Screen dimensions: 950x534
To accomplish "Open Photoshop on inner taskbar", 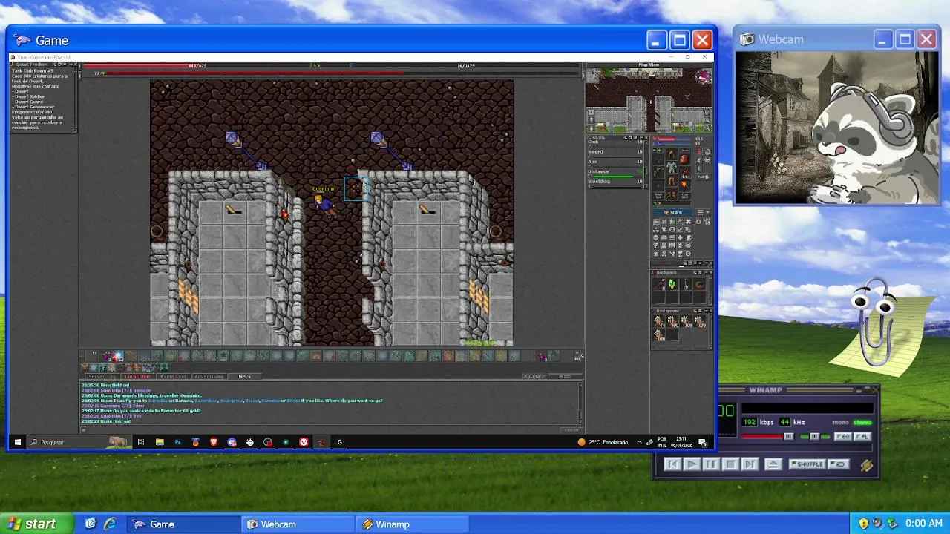I will click(x=177, y=442).
